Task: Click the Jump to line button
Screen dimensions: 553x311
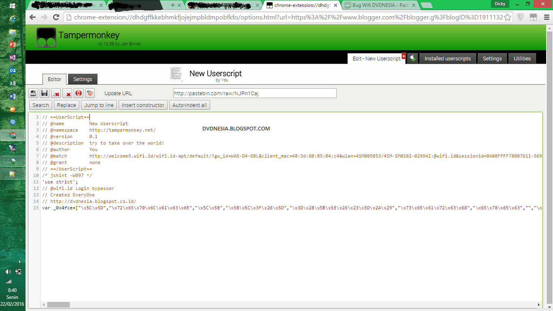Action: coord(99,105)
